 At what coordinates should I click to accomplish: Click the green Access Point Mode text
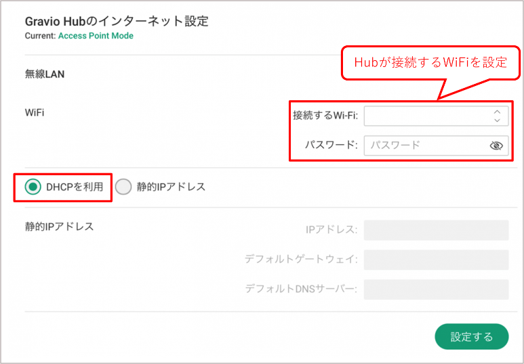coord(96,36)
